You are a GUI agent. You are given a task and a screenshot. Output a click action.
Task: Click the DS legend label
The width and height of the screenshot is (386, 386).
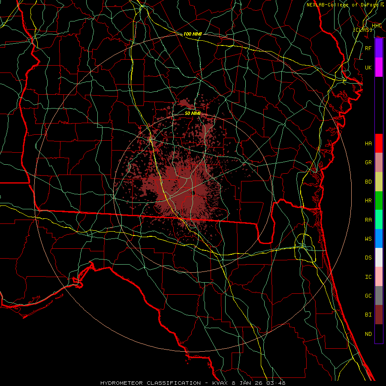(368, 258)
